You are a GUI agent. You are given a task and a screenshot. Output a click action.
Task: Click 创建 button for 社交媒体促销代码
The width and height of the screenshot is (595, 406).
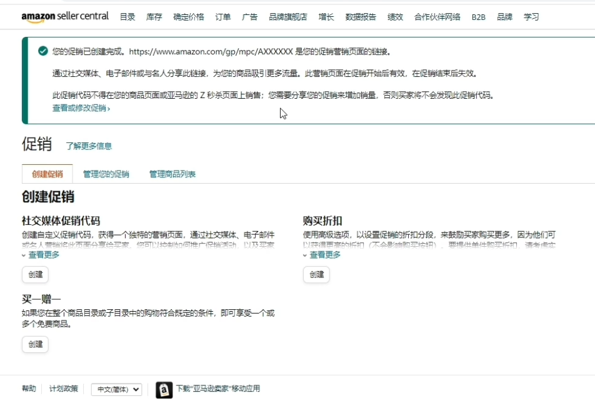click(35, 274)
